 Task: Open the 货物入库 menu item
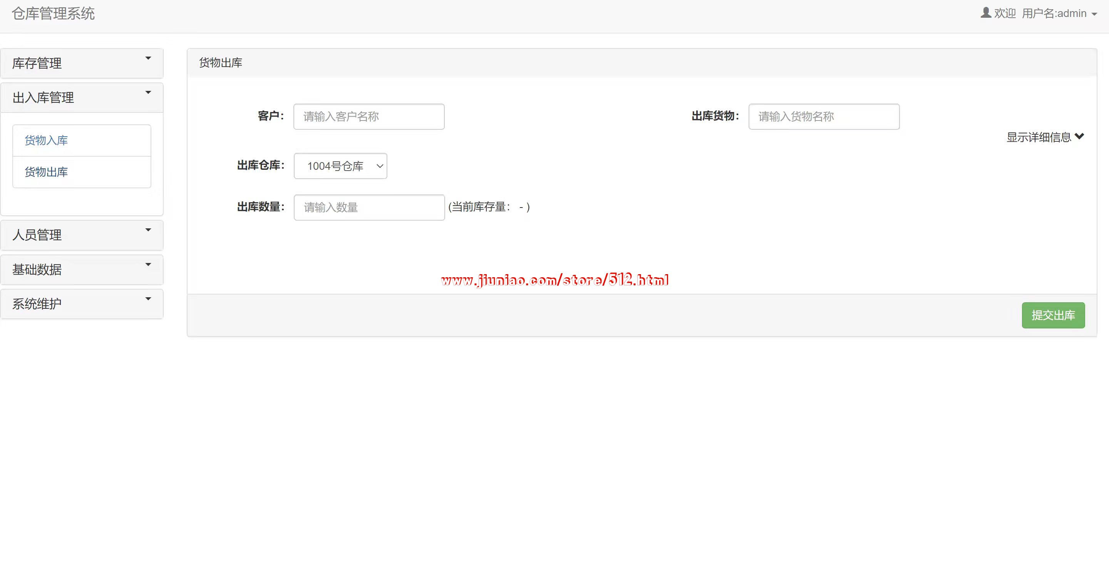click(x=46, y=141)
